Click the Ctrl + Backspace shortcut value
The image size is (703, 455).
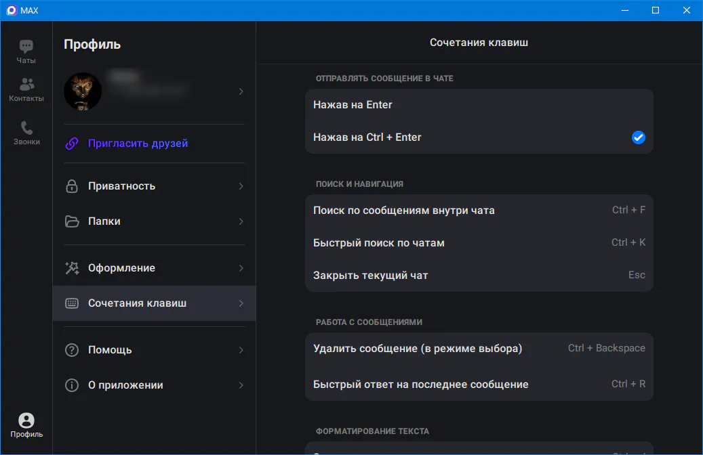pyautogui.click(x=607, y=348)
